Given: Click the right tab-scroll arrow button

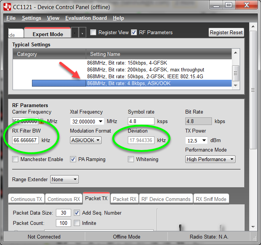Looking at the screenshot, I should pos(83,33).
